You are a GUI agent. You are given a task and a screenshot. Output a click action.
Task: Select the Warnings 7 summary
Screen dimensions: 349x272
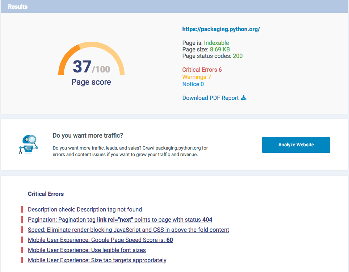tap(197, 77)
